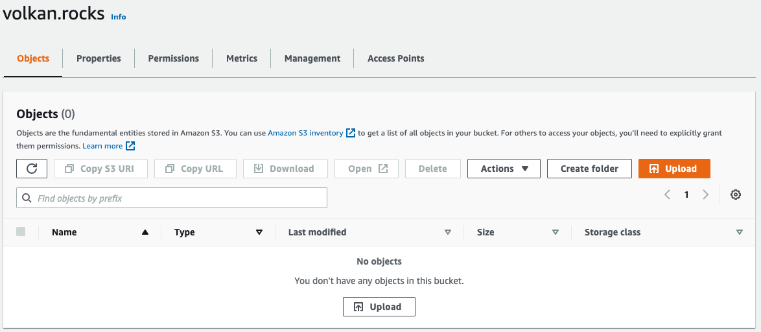Go to previous page arrow
The height and width of the screenshot is (332, 761).
tap(667, 195)
